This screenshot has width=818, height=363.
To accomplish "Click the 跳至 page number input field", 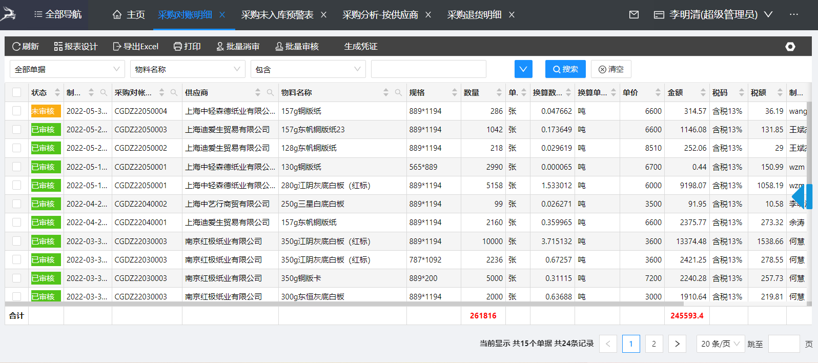I will 784,344.
